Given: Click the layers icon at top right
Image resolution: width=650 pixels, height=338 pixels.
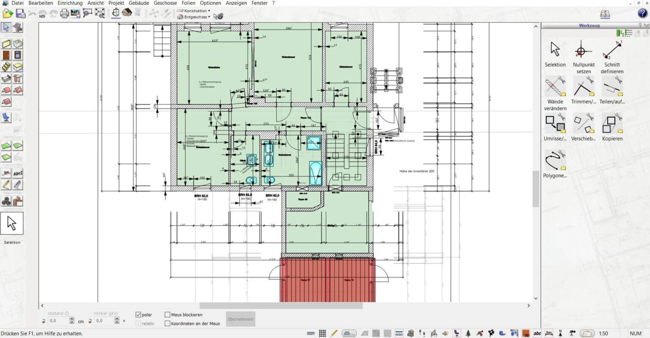Looking at the screenshot, I should point(606,14).
